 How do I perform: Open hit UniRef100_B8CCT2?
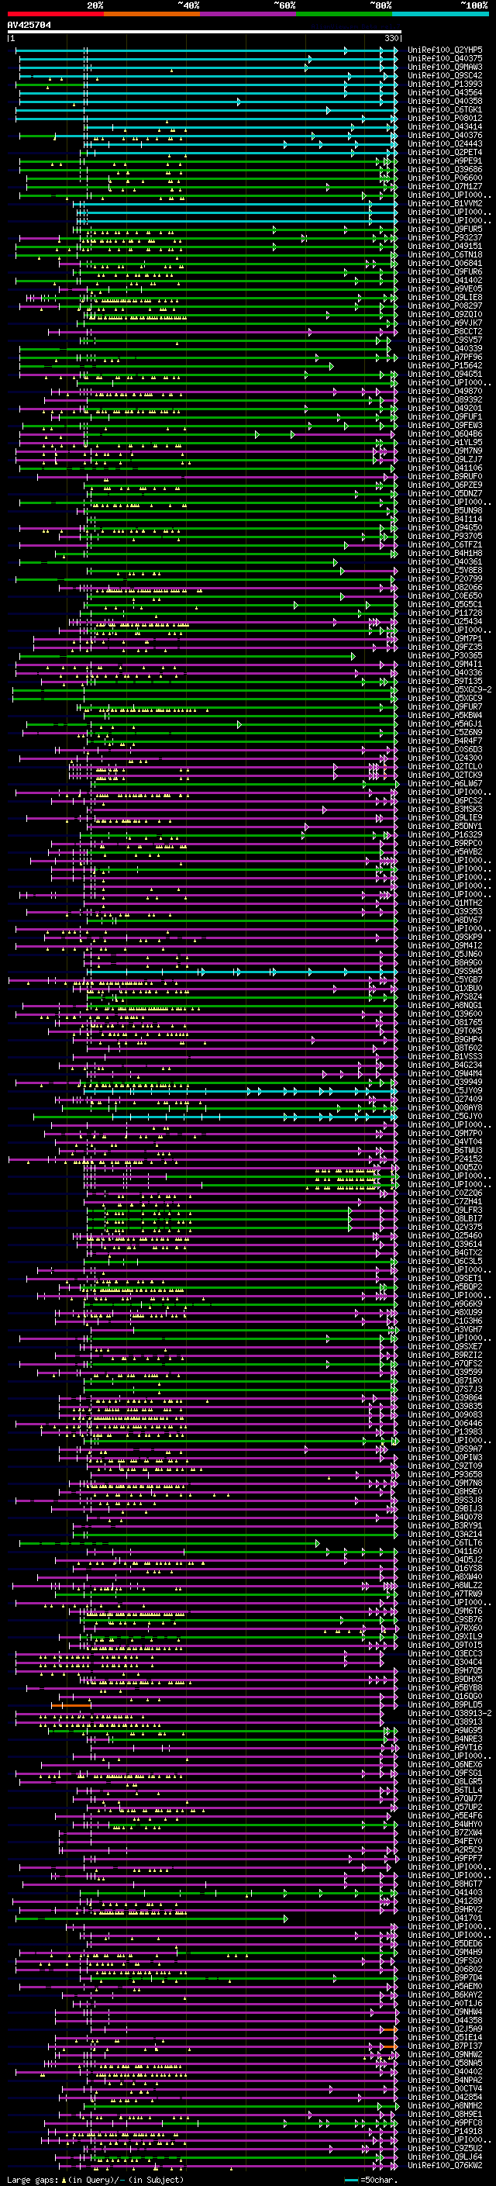(x=445, y=331)
